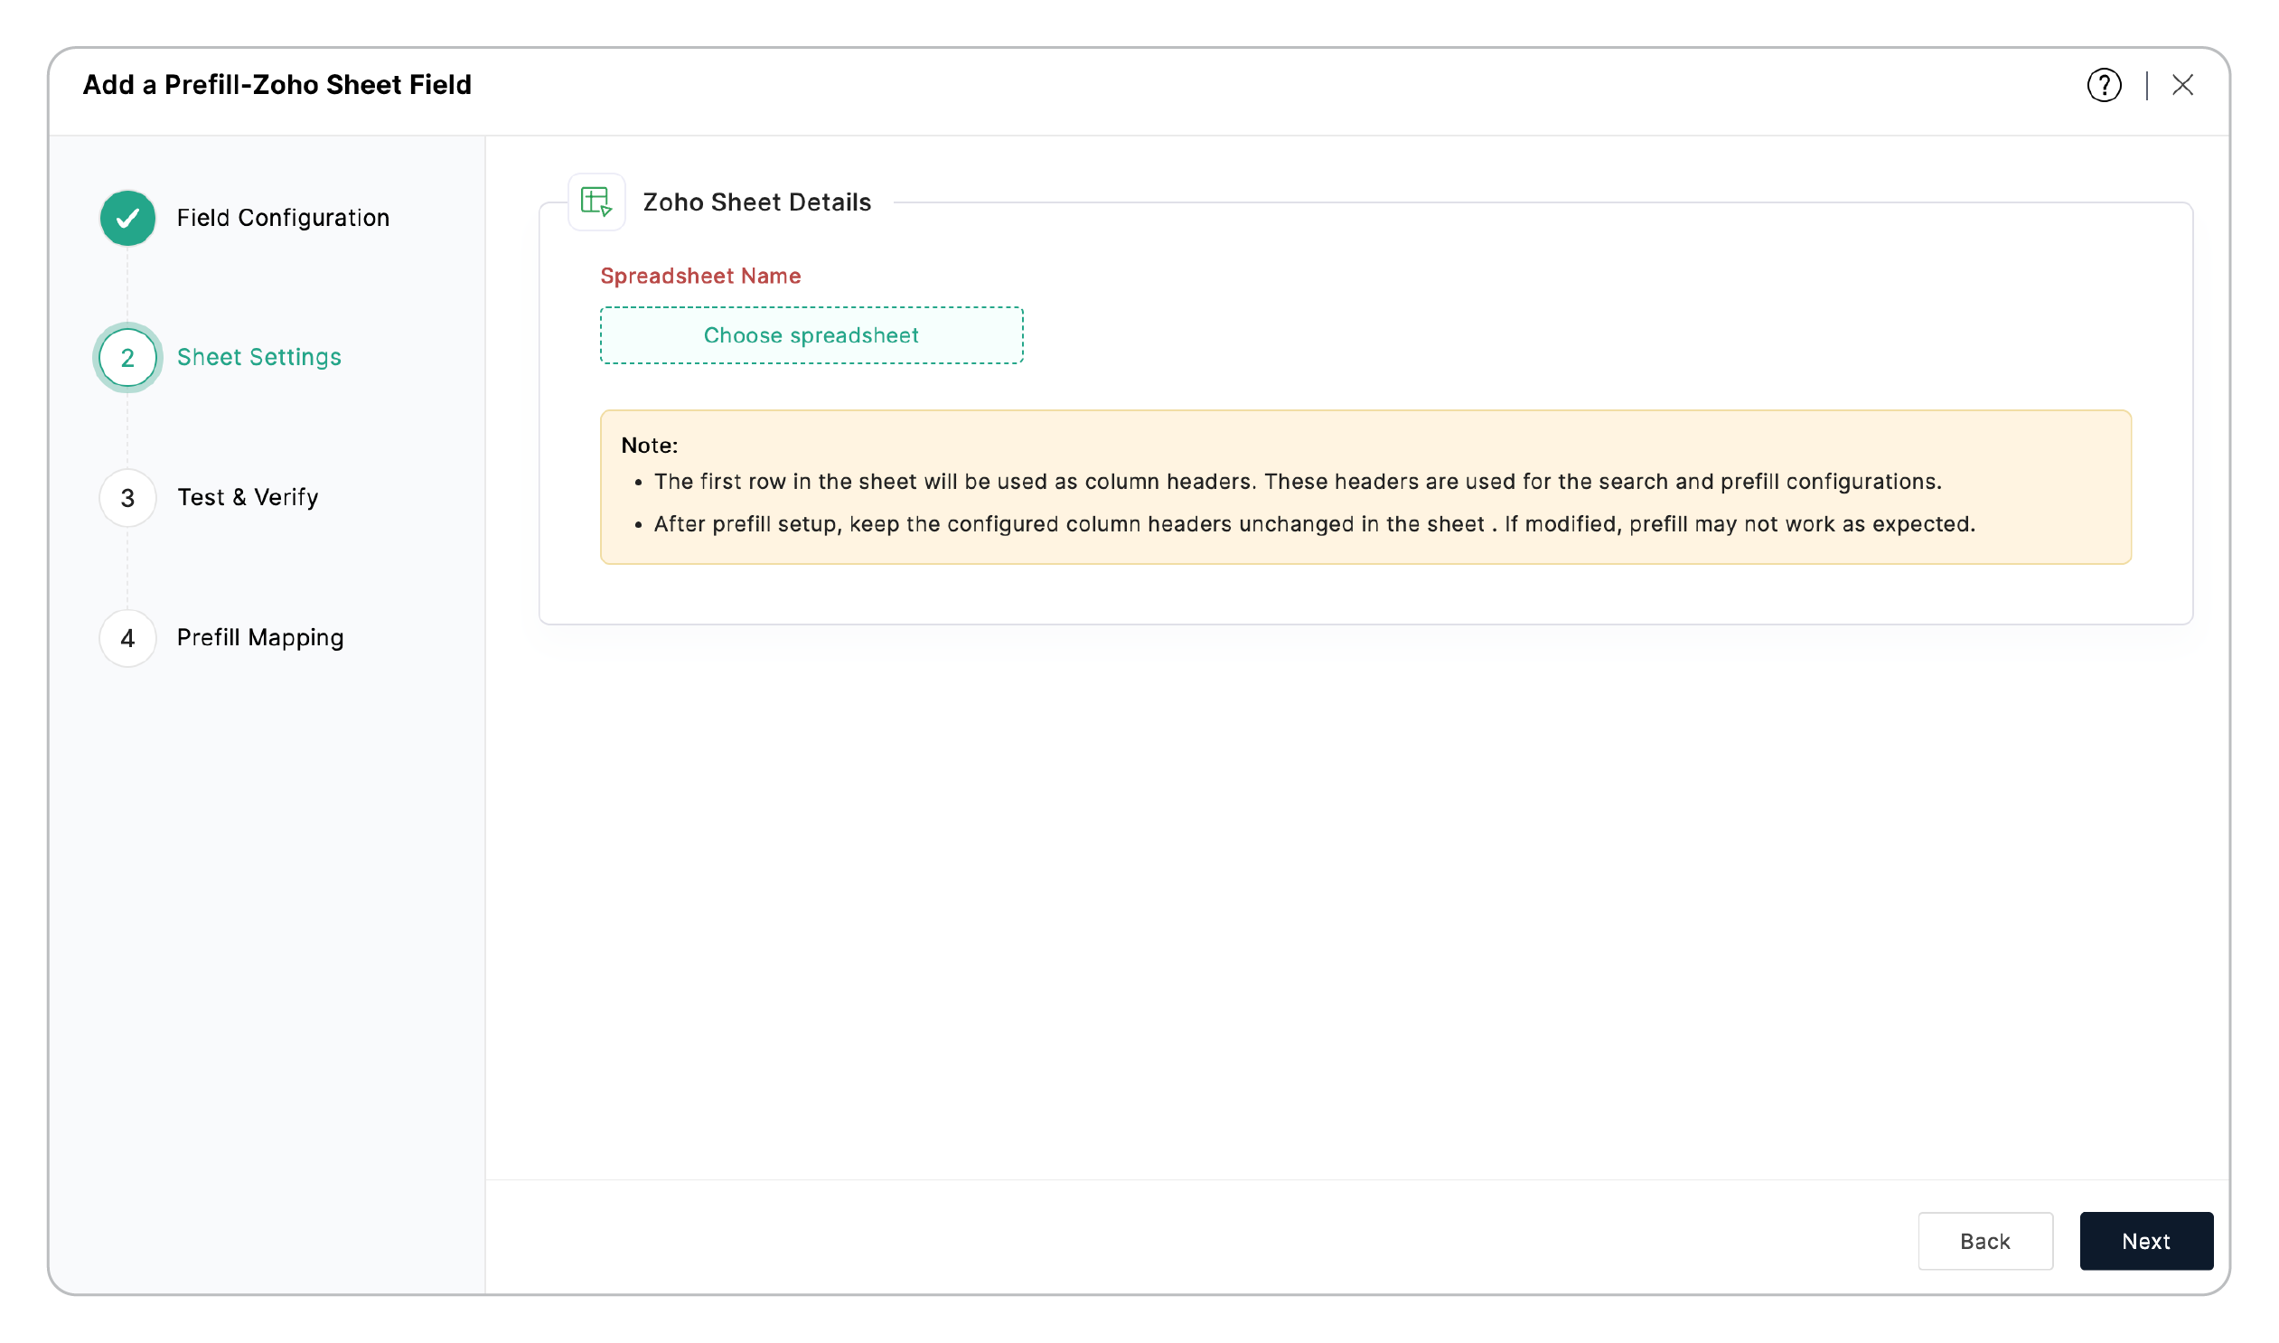The width and height of the screenshot is (2279, 1343).
Task: Select step 2 circle for Sheet Settings
Action: pos(127,358)
